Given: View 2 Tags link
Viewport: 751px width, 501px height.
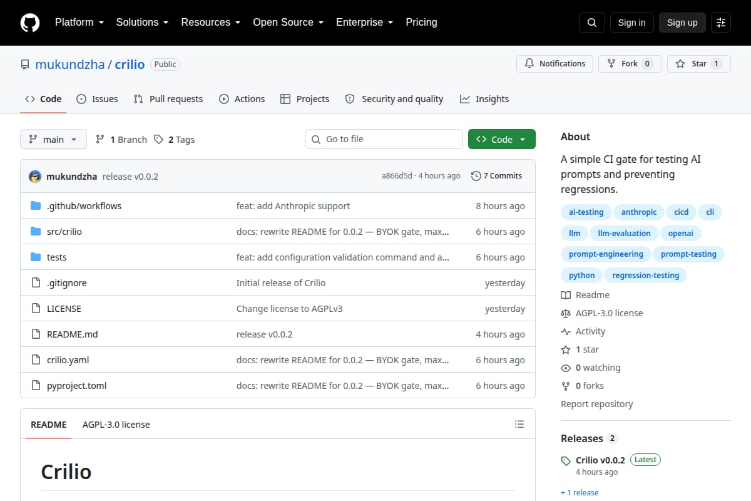Looking at the screenshot, I should point(175,140).
